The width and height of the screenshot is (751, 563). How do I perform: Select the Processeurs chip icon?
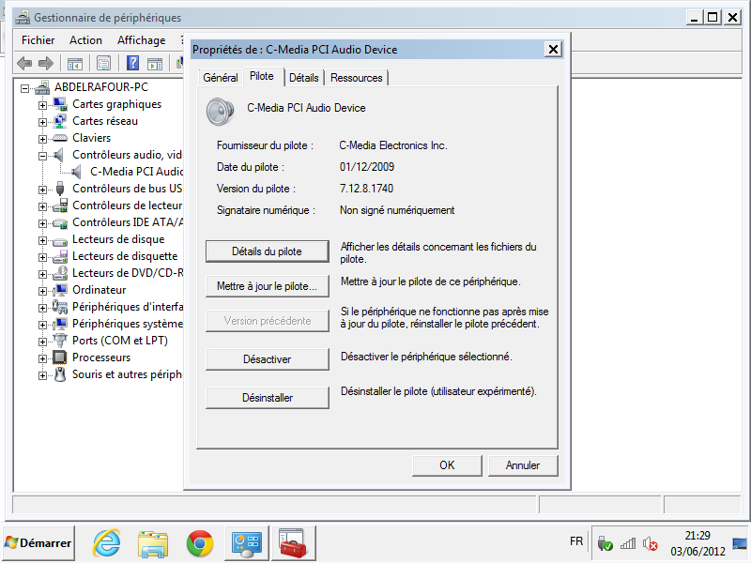[x=60, y=358]
